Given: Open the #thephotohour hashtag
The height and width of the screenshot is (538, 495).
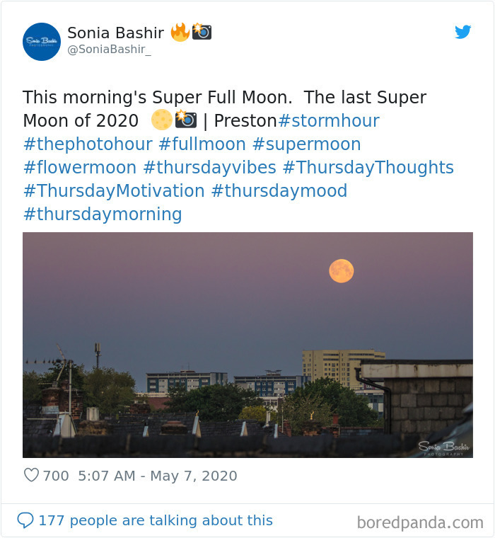Looking at the screenshot, I should click(x=88, y=144).
